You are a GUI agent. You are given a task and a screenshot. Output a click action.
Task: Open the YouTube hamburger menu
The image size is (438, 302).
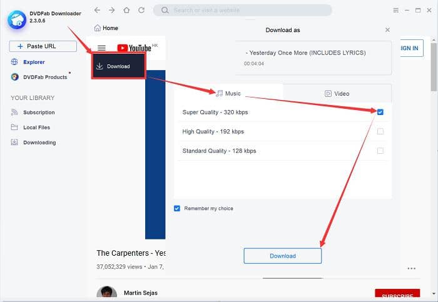(x=101, y=48)
